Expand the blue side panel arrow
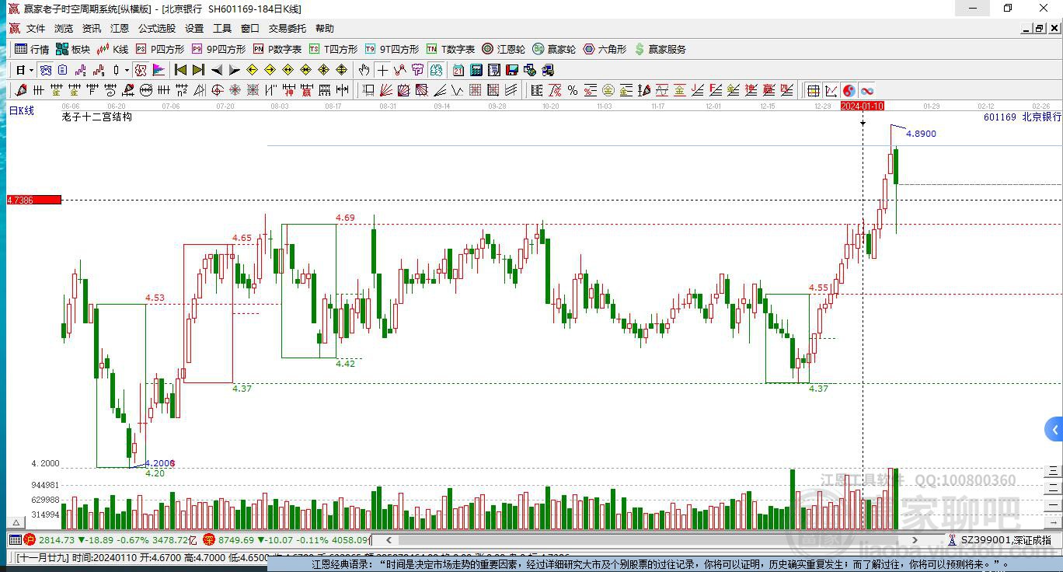The width and height of the screenshot is (1063, 572). pos(1054,429)
